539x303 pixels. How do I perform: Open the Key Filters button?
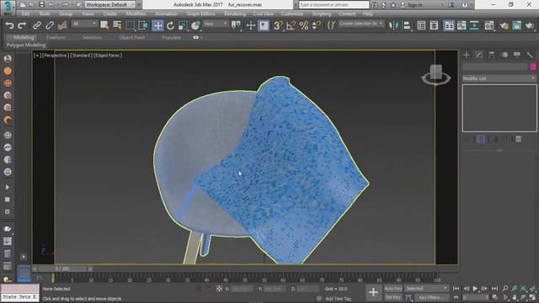(x=431, y=297)
